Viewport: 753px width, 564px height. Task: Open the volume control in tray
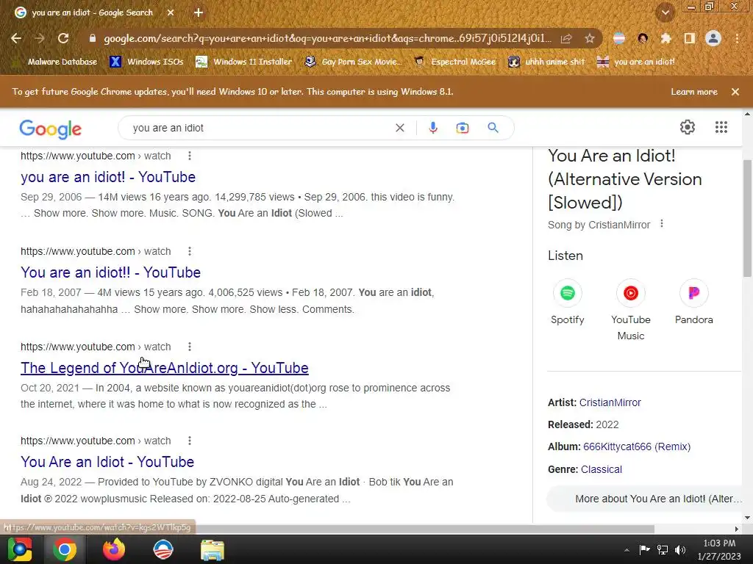(x=679, y=549)
